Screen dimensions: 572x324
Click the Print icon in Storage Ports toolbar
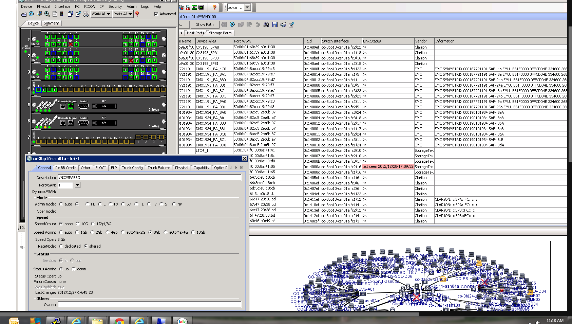283,24
